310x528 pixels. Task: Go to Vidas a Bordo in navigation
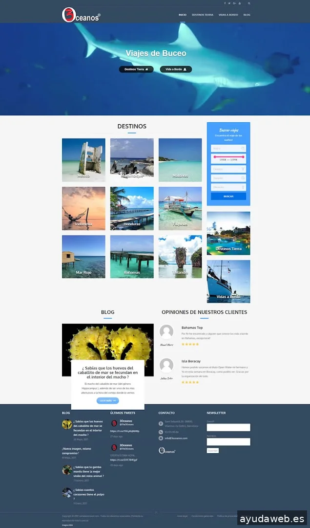click(x=228, y=15)
